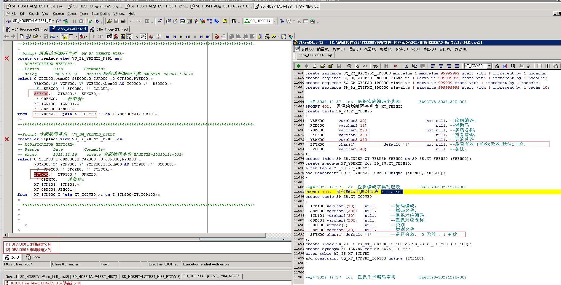Toggle the left align button in UltraEdit
Image resolution: width=561 pixels, height=285 pixels.
point(433,66)
